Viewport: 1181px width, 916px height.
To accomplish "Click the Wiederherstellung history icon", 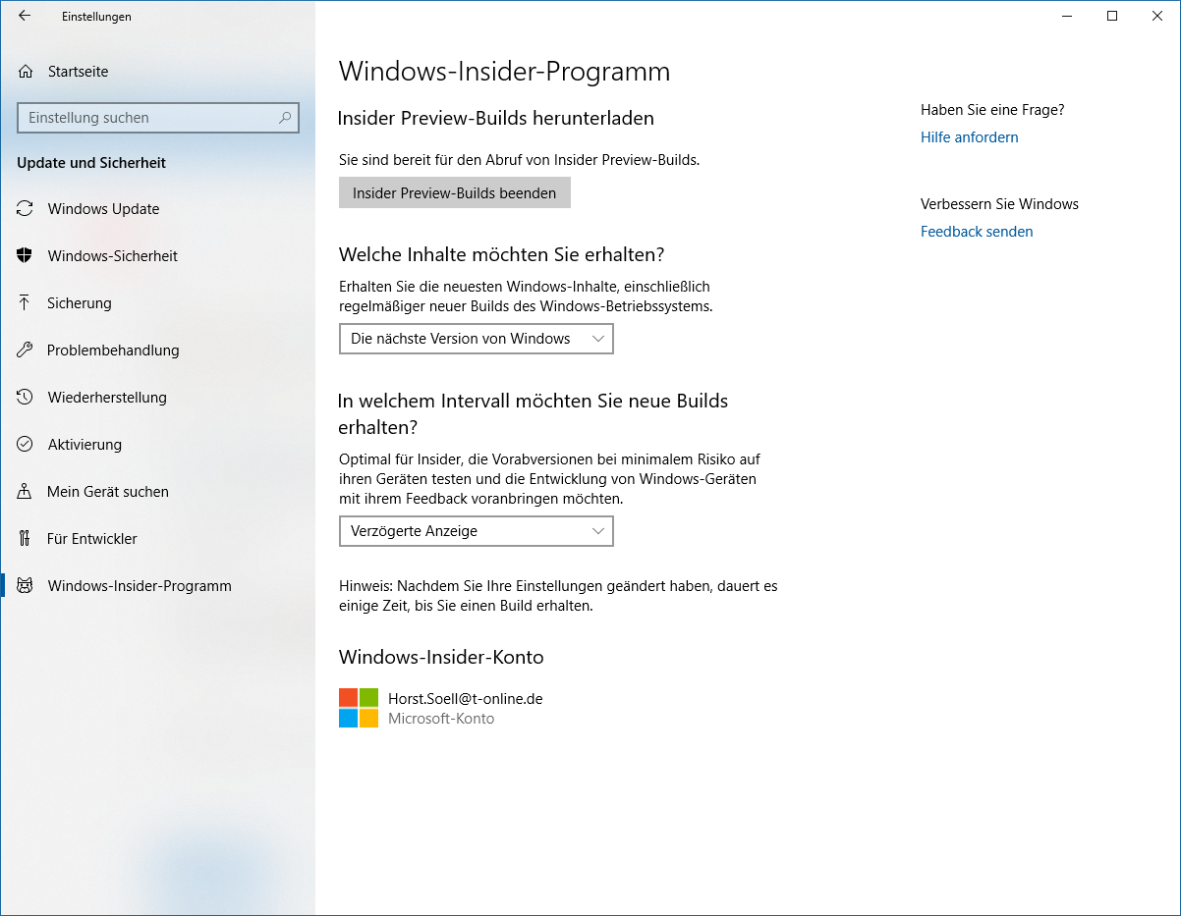I will 26,398.
